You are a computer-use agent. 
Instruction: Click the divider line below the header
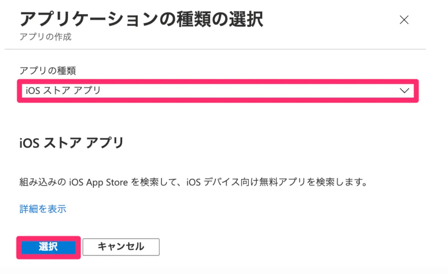coord(215,49)
